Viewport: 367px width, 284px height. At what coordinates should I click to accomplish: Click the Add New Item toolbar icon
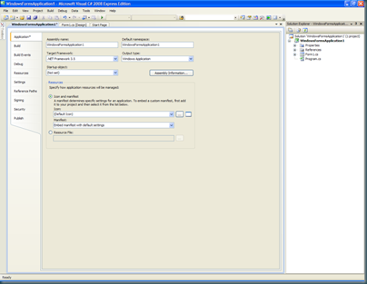(x=12, y=17)
